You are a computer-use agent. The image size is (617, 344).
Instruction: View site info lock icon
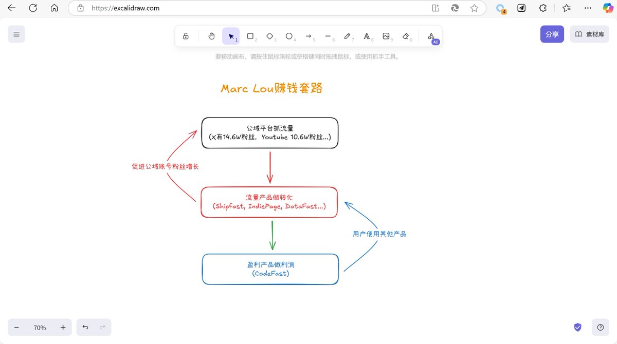coord(80,8)
